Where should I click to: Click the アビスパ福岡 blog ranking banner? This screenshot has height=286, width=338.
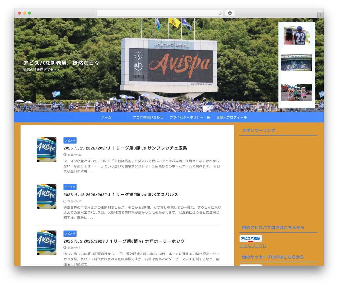(x=251, y=239)
